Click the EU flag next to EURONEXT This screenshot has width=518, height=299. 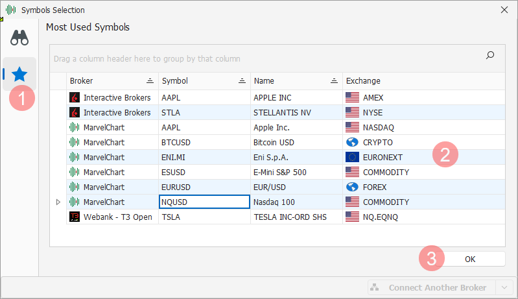[x=352, y=157]
